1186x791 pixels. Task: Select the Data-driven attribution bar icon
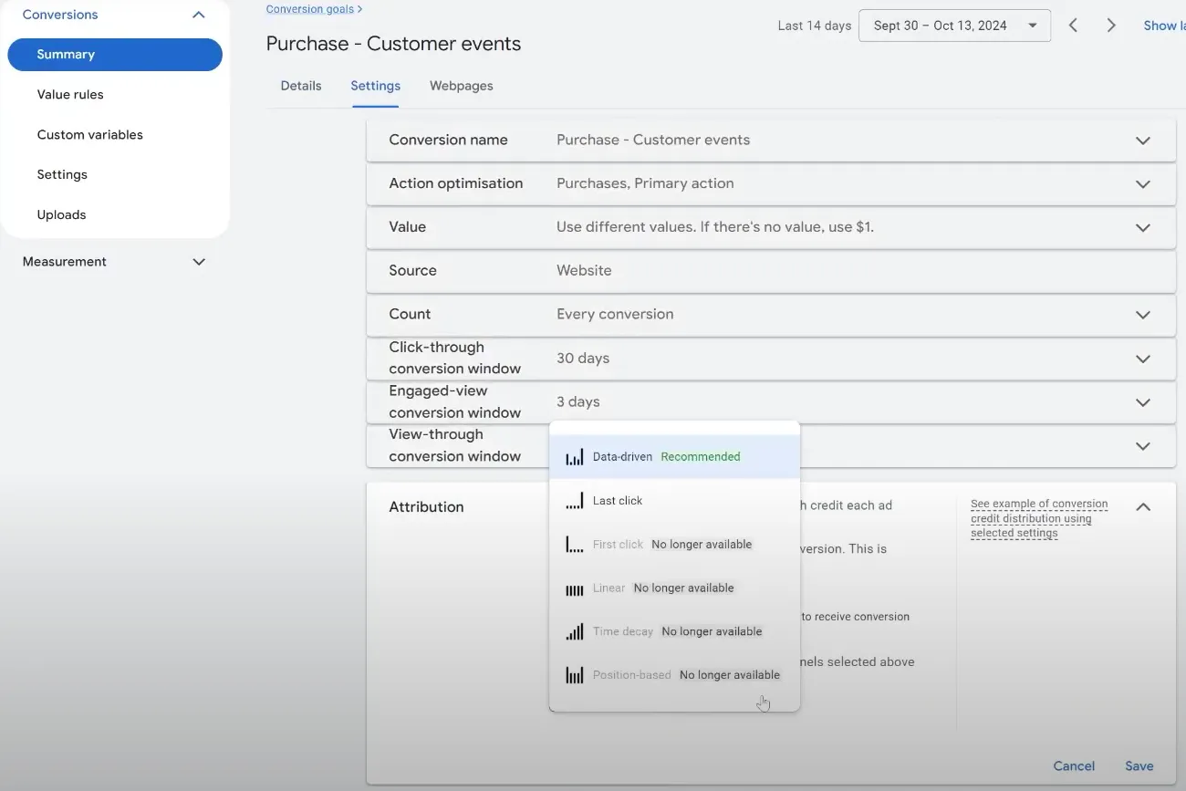[575, 457]
